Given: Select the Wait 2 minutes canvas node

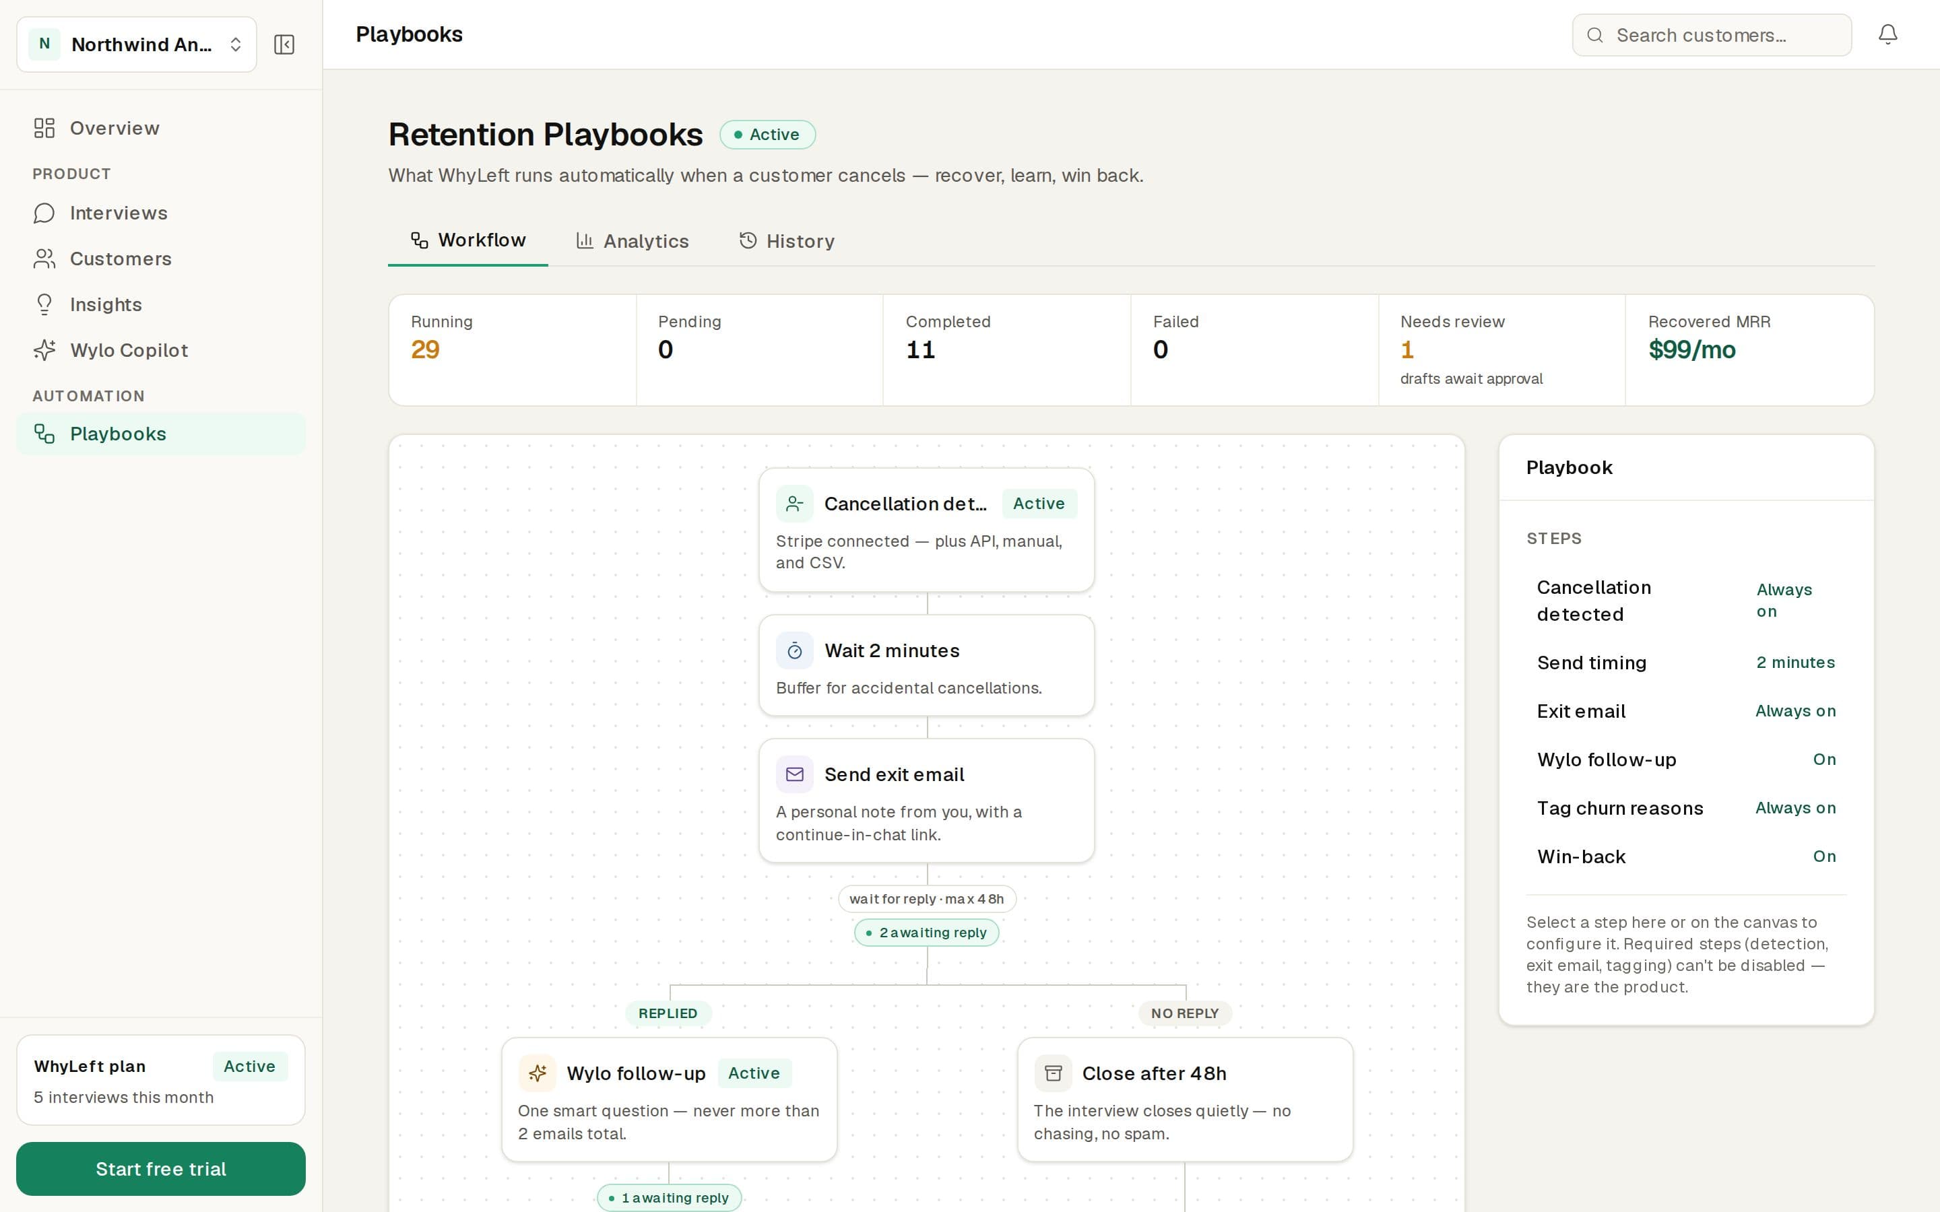Looking at the screenshot, I should (927, 665).
